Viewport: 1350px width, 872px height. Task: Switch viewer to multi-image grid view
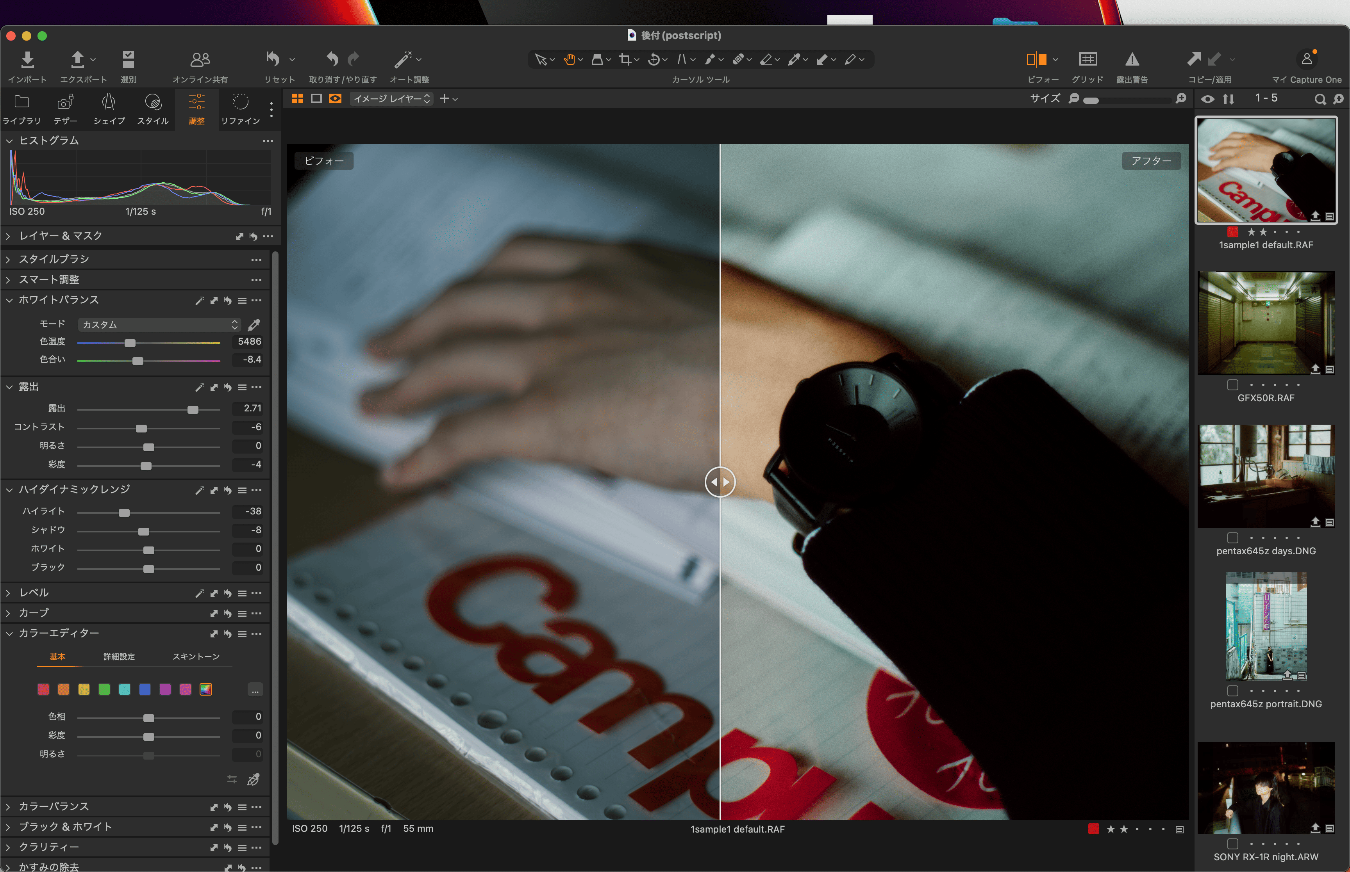(297, 98)
